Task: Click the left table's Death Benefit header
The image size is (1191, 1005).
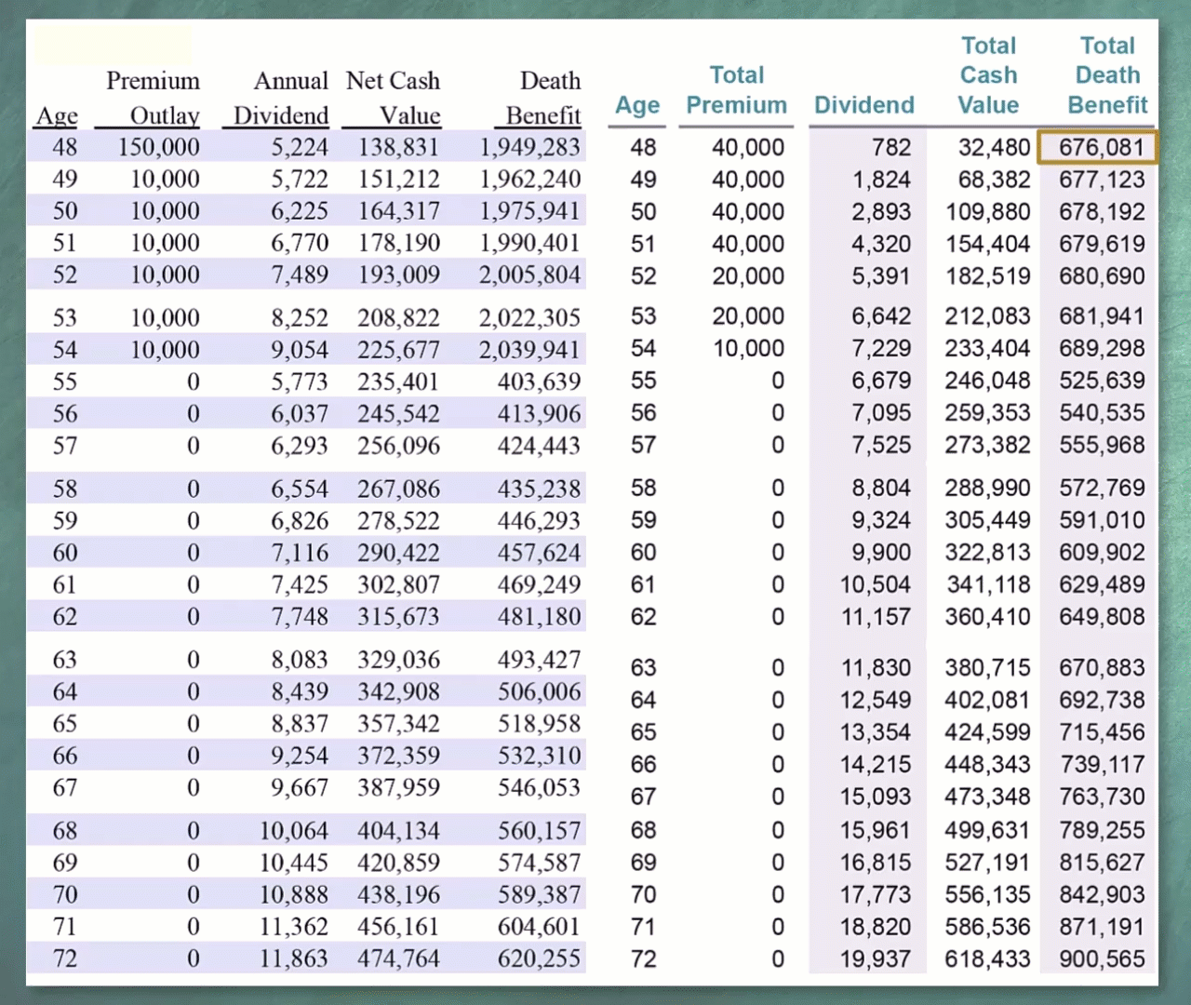Action: coord(543,98)
